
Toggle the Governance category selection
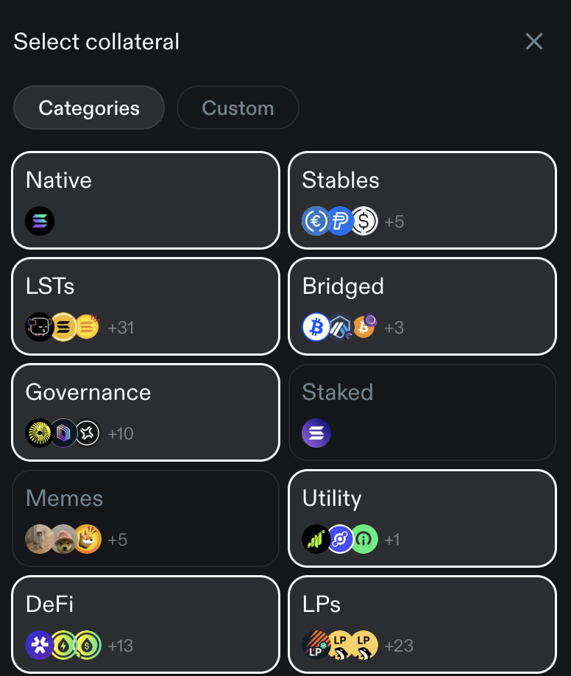point(145,412)
